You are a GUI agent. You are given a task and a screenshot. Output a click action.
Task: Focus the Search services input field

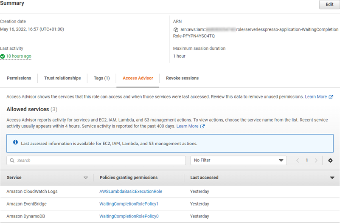pyautogui.click(x=96, y=160)
